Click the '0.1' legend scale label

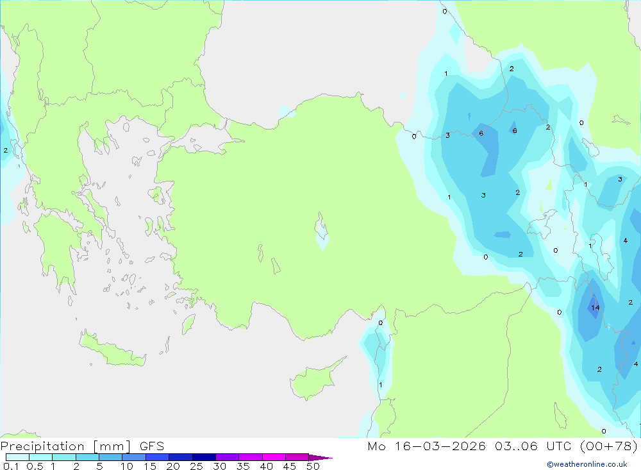coord(11,466)
